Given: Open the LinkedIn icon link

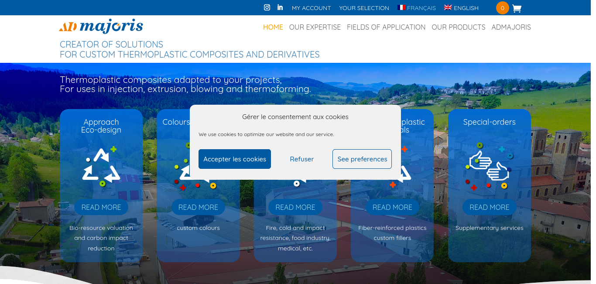Looking at the screenshot, I should tap(280, 7).
